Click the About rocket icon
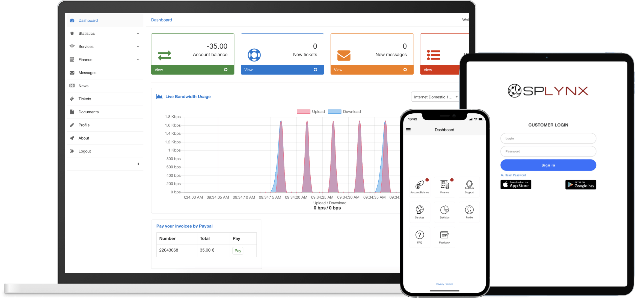Viewport: 635px width, 298px height. pos(72,138)
